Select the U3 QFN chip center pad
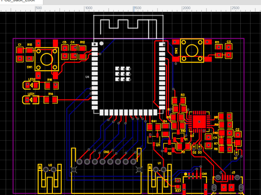 199,122
